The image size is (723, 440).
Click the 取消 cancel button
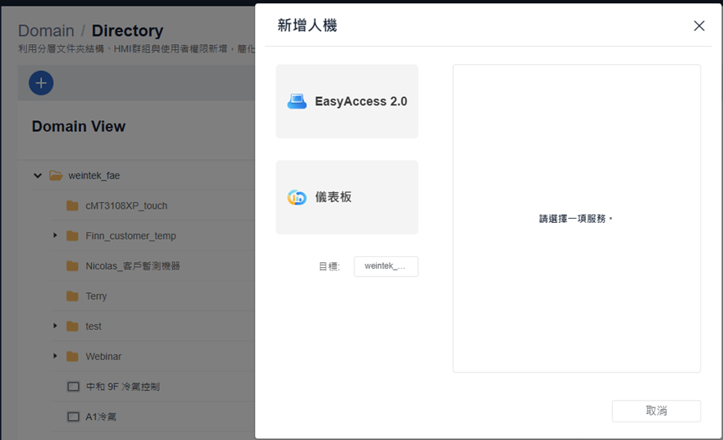[656, 411]
